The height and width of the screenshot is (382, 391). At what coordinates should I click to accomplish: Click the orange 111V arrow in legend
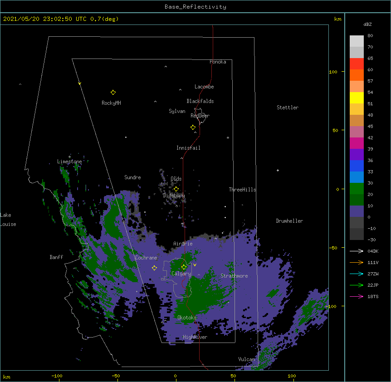coord(357,262)
